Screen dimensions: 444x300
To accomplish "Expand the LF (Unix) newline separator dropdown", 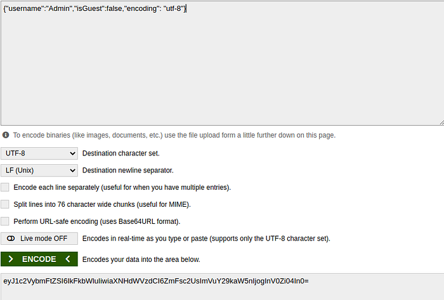I will (39, 171).
